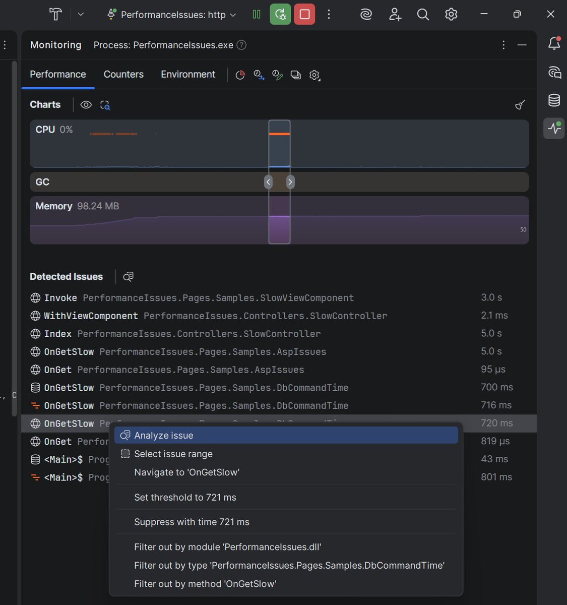
Task: Pause the running program
Action: [257, 15]
